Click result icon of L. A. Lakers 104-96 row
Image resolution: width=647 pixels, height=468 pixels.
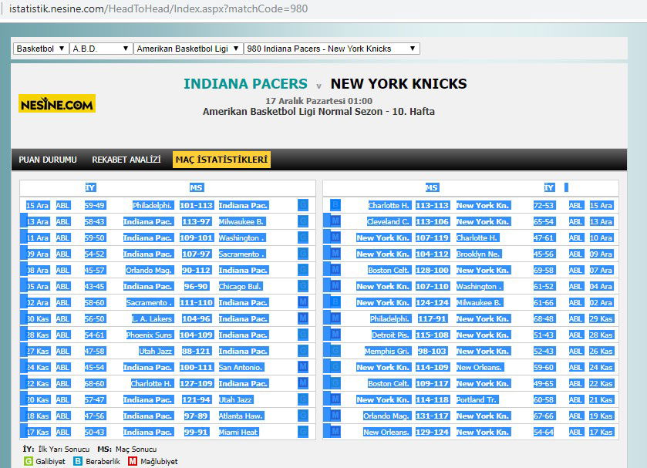(303, 318)
